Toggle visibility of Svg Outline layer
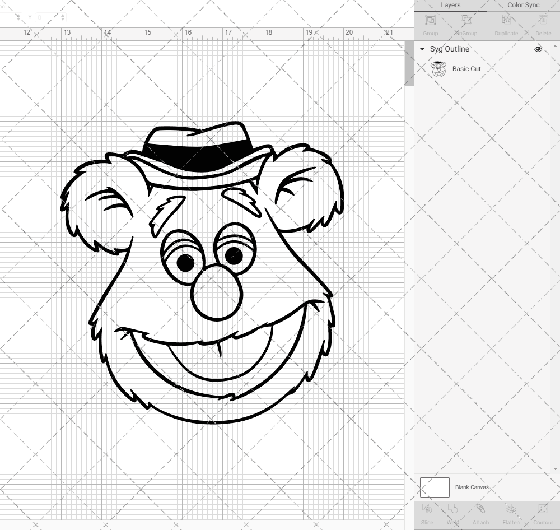Image resolution: width=560 pixels, height=530 pixels. point(538,49)
